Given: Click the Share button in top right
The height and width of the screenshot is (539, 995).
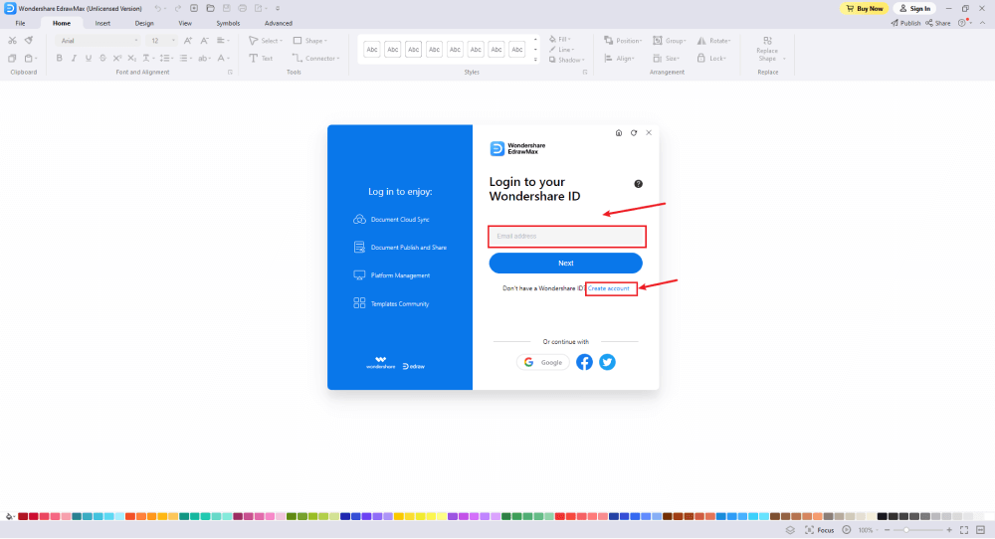Looking at the screenshot, I should [938, 23].
